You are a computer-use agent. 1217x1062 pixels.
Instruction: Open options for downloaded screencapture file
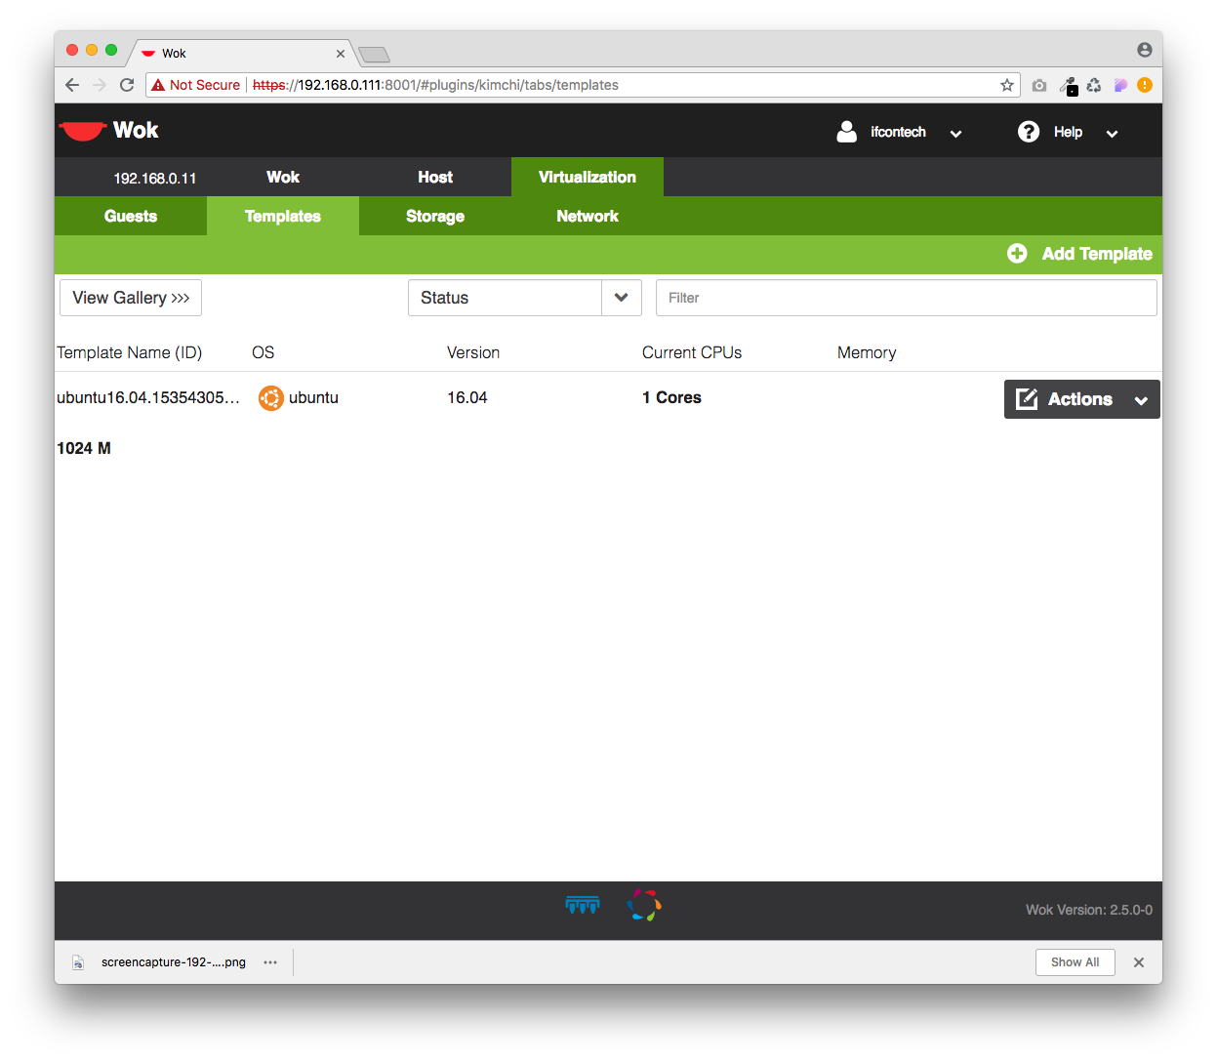270,962
